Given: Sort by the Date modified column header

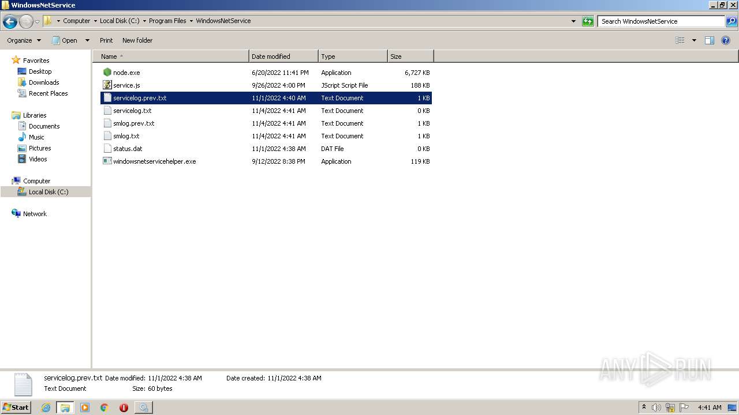Looking at the screenshot, I should (283, 56).
